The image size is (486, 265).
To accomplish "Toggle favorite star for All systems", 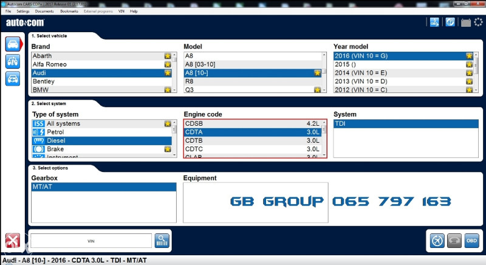I will click(168, 123).
